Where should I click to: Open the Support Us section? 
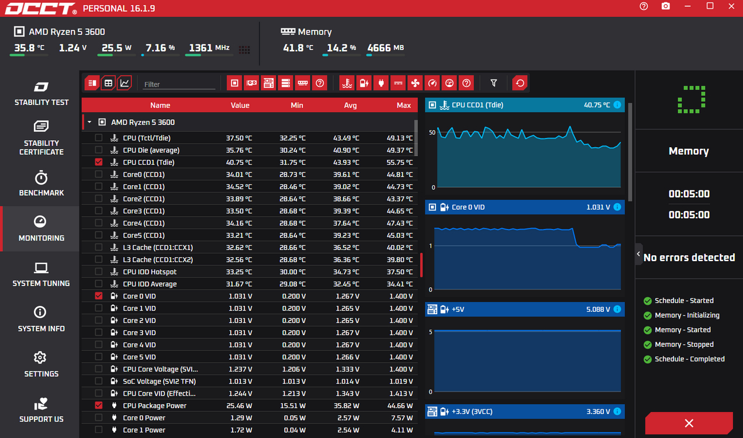41,409
